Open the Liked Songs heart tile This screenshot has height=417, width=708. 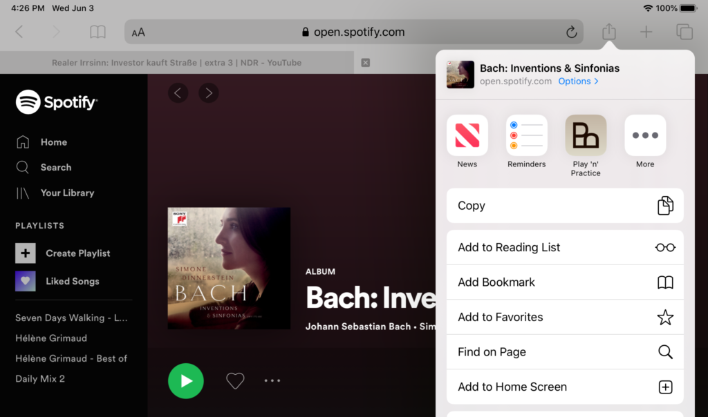[x=26, y=281]
